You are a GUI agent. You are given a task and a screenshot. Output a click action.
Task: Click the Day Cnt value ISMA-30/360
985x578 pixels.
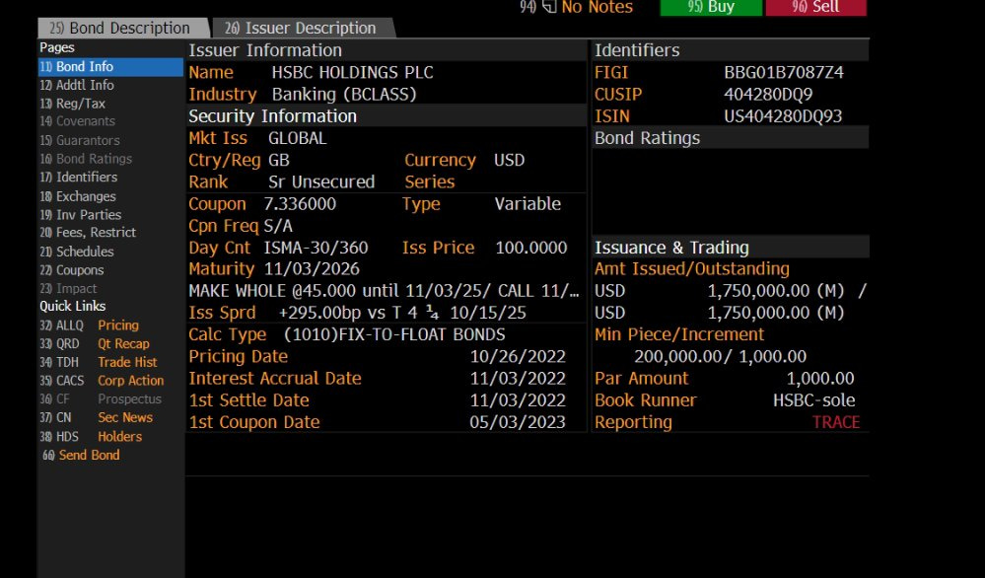tap(316, 249)
